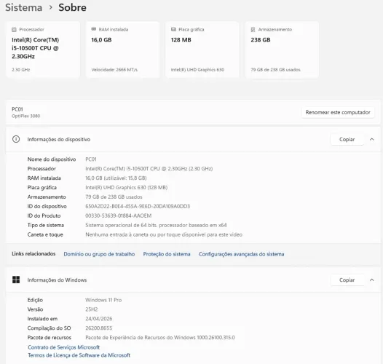Click the Caneta e toque value text

[164, 234]
